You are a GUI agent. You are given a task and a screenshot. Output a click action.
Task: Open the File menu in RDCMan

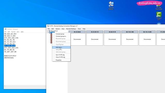coord(49,29)
